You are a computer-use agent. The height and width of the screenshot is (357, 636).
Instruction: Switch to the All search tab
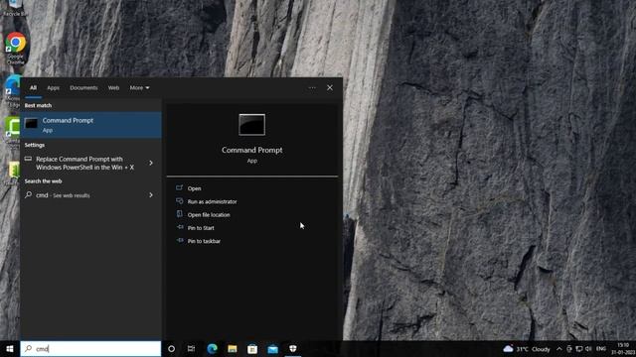(33, 88)
